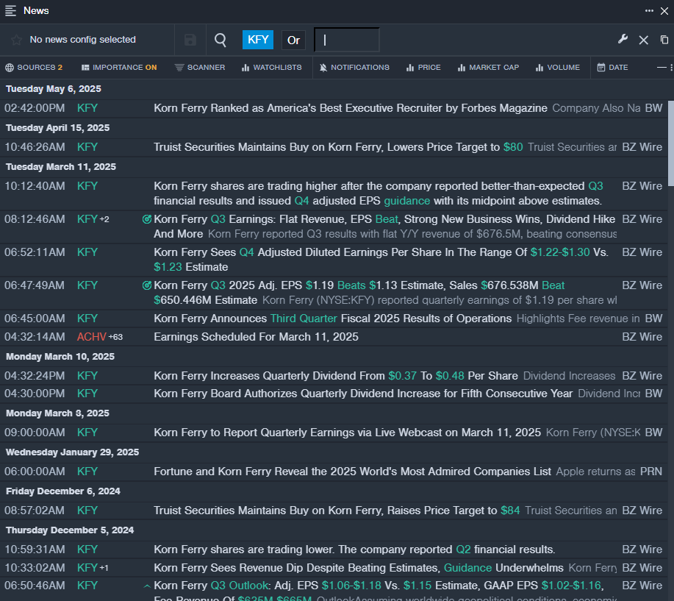Open the Market Cap filter dropdown

point(488,68)
